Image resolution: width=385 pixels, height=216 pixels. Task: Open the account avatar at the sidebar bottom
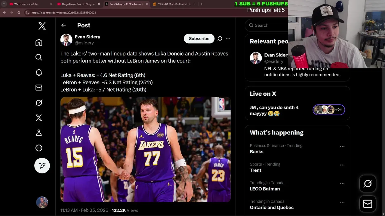42,202
